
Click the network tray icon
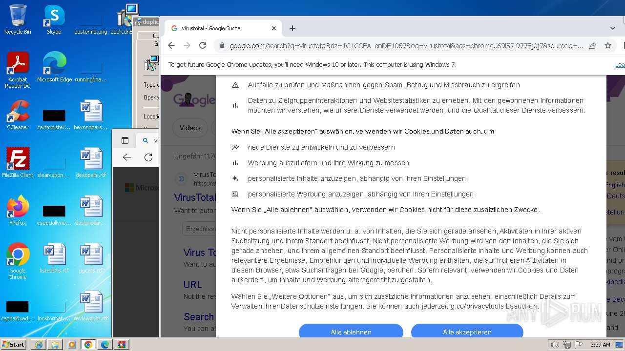tap(567, 345)
